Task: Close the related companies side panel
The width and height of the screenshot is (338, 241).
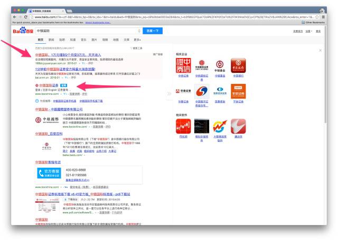Action: click(x=320, y=50)
